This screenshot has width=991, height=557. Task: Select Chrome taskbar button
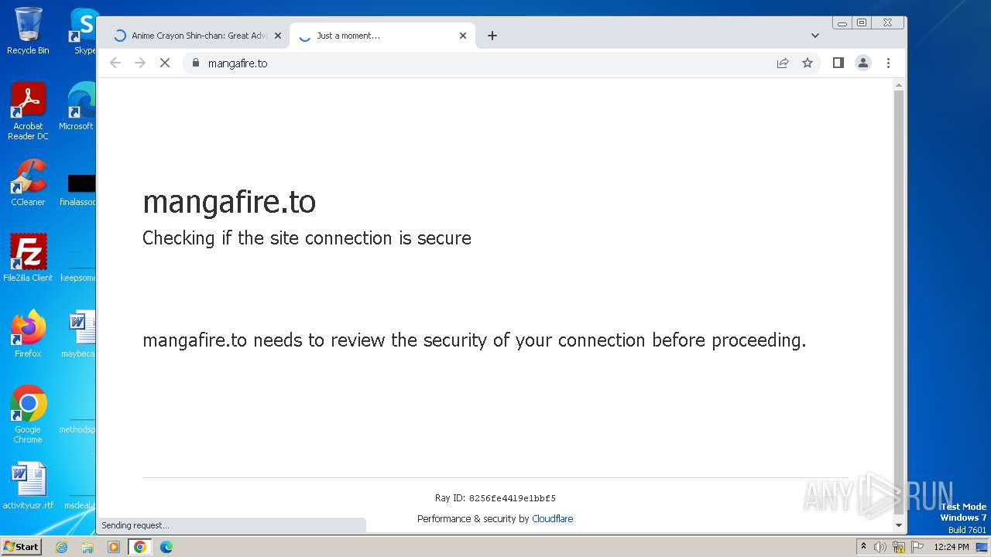click(x=139, y=547)
